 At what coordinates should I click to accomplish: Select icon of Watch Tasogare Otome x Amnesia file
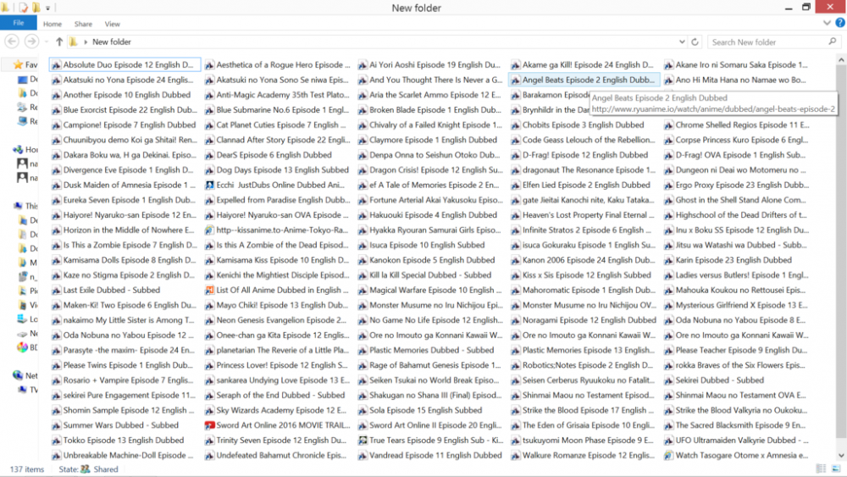click(x=669, y=456)
